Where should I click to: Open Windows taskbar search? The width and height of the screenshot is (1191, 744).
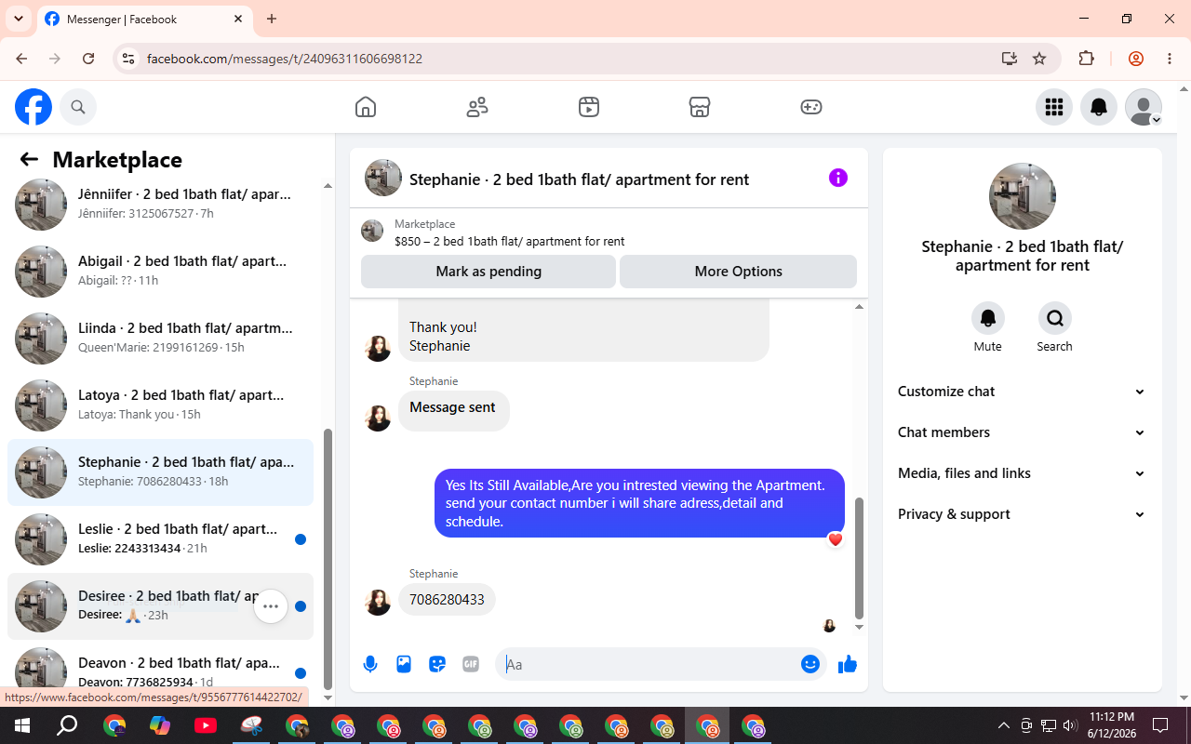coord(67,725)
